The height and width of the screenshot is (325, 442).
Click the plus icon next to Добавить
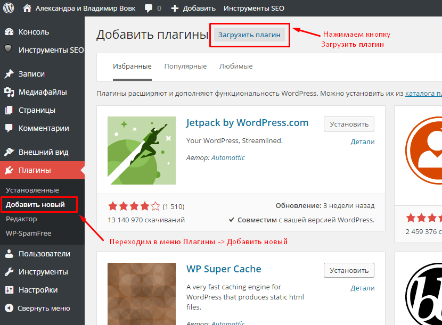click(175, 9)
